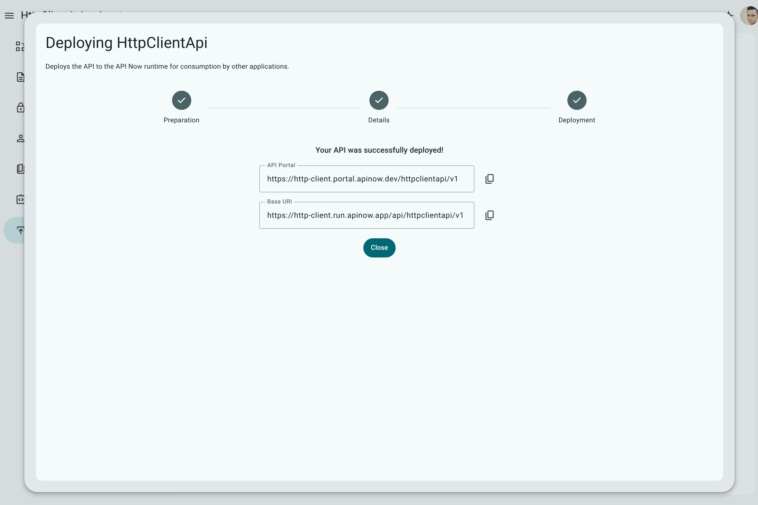Image resolution: width=758 pixels, height=505 pixels.
Task: Open the dashboard sidebar icon
Action: [x=20, y=46]
